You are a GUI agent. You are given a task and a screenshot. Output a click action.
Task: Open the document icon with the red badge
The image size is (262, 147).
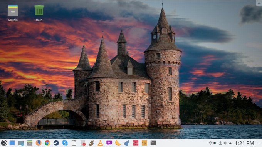coord(83,143)
